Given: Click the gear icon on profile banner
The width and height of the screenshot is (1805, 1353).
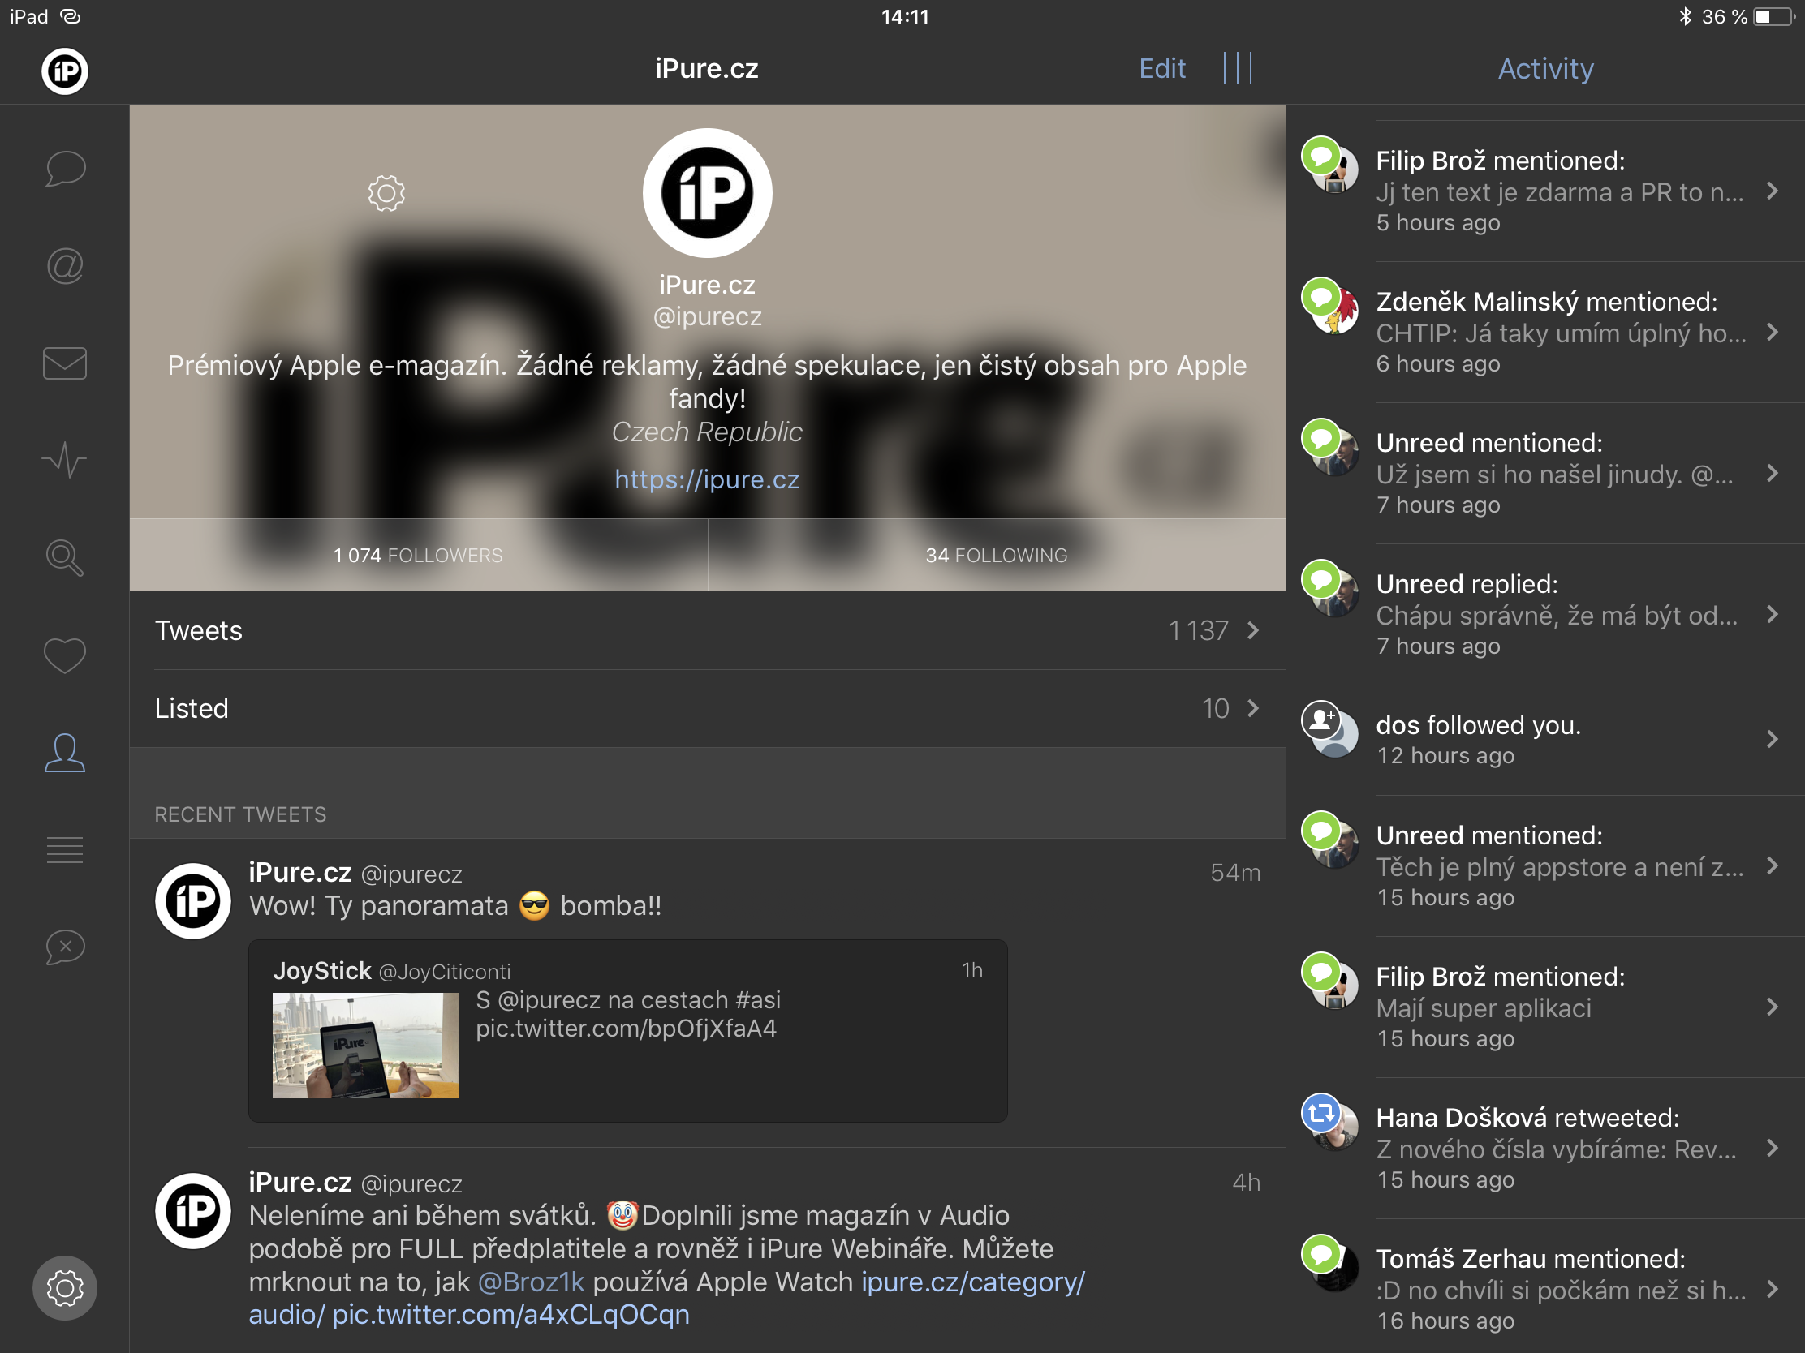Looking at the screenshot, I should [x=386, y=193].
